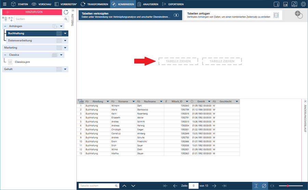Jump to the last row
Screen dimensions: 308x190
(224, 186)
